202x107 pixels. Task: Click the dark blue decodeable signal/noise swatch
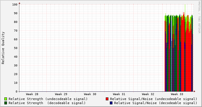[111, 103]
